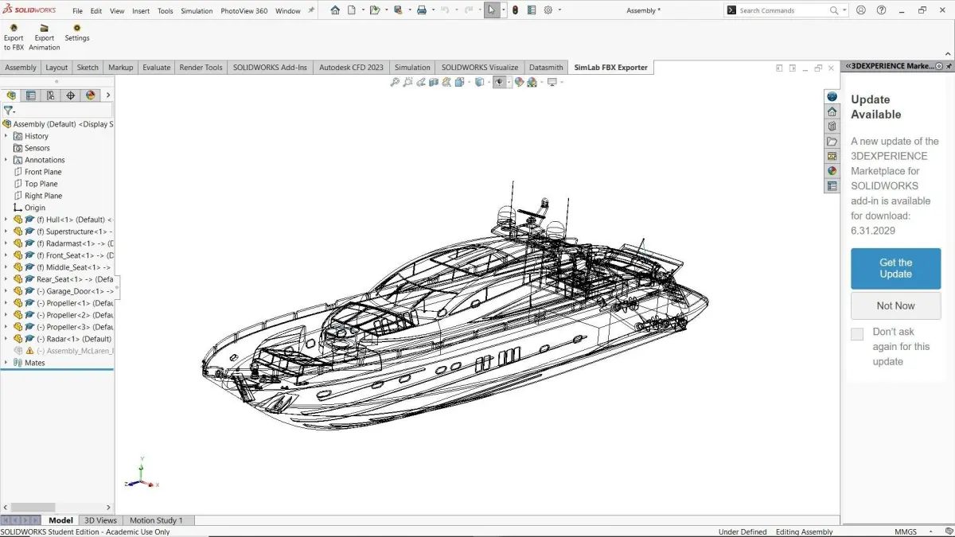Click the Not Now button
Viewport: 955px width, 537px height.
point(895,305)
